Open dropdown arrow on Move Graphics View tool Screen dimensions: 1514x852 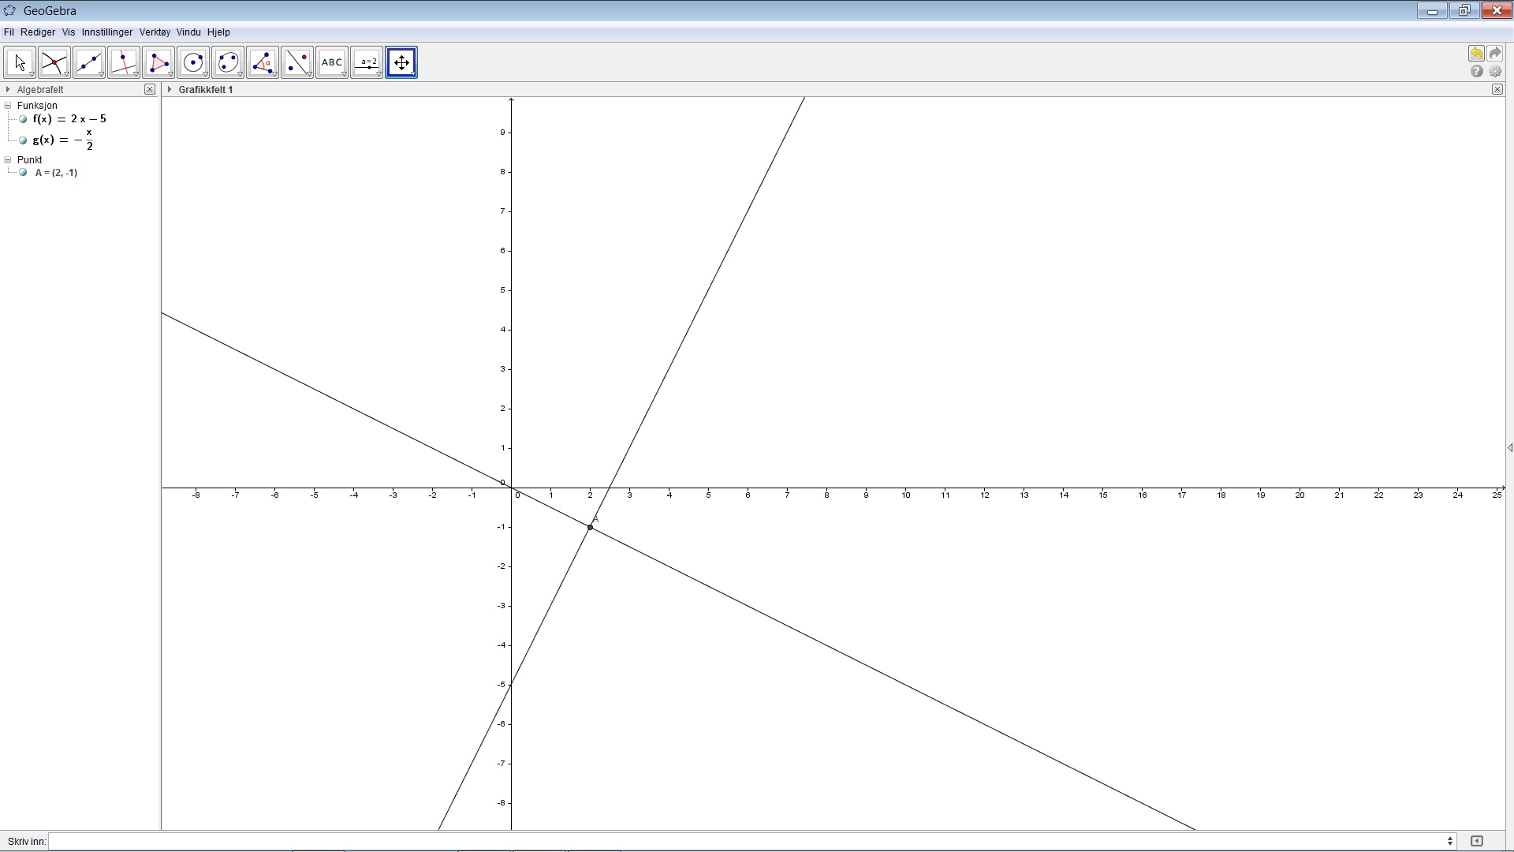pos(413,75)
